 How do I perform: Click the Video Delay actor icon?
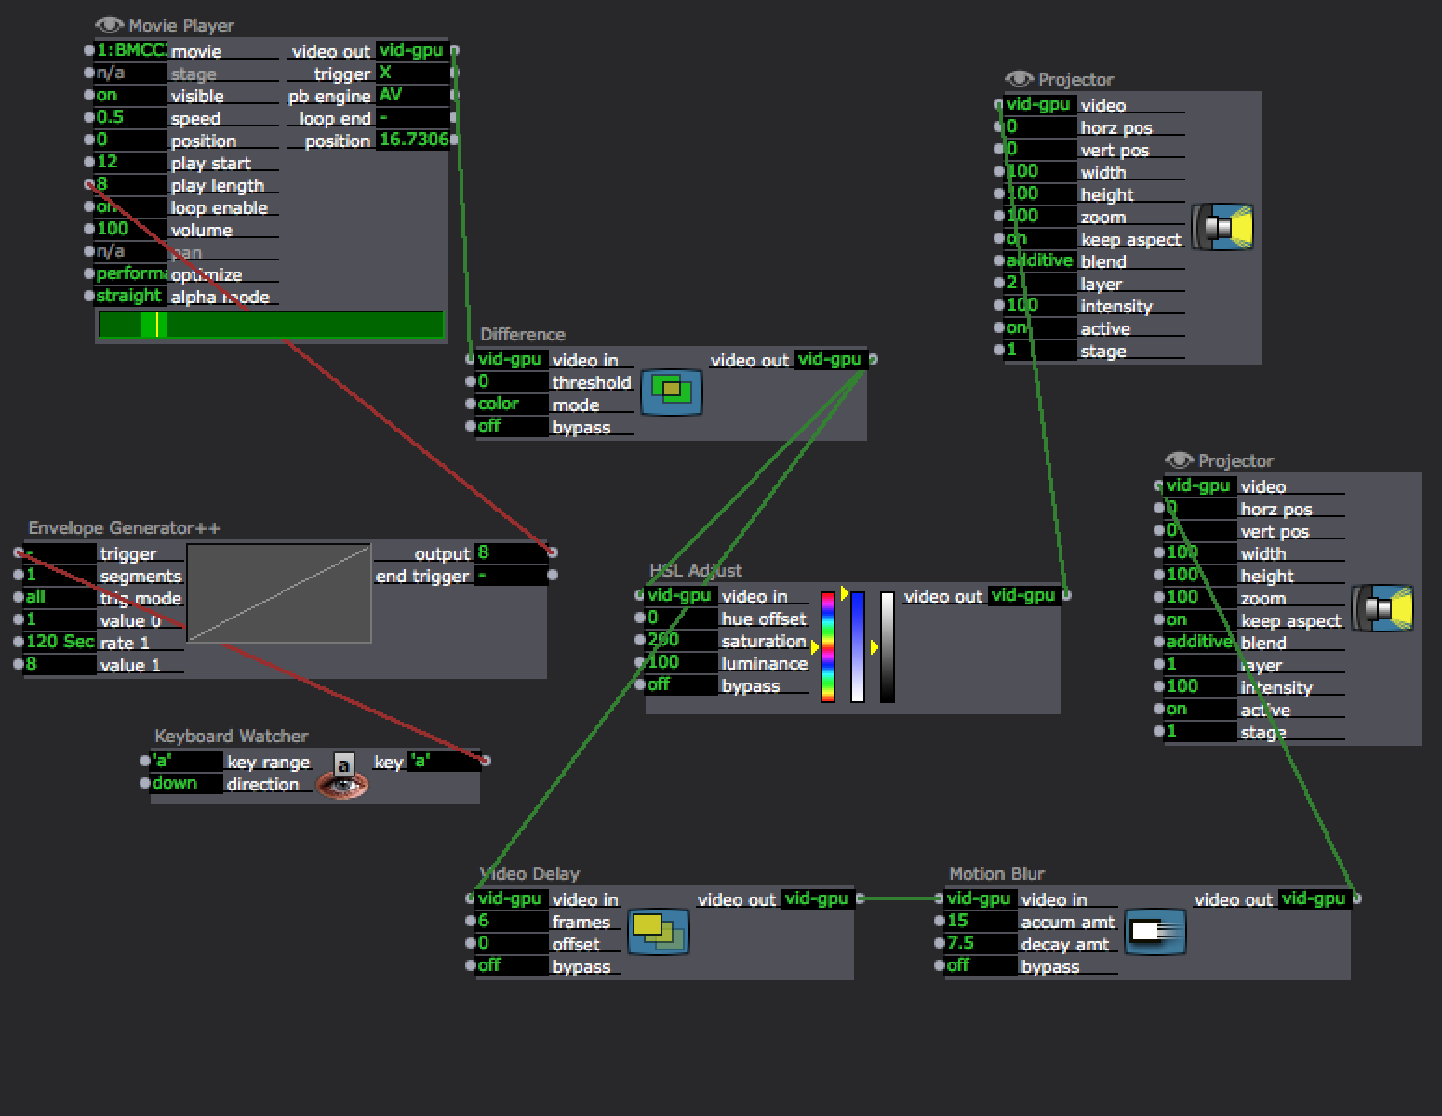click(658, 932)
